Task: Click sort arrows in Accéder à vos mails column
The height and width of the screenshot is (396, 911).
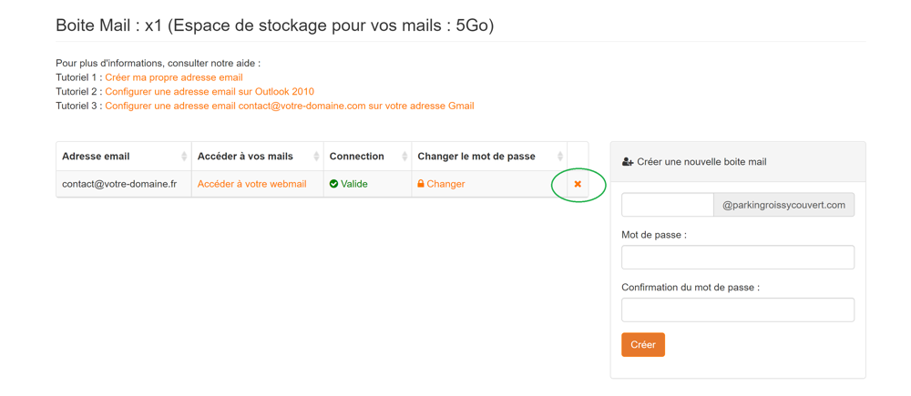Action: 316,157
